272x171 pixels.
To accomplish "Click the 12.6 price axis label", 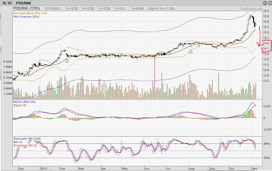I will 266,76.
